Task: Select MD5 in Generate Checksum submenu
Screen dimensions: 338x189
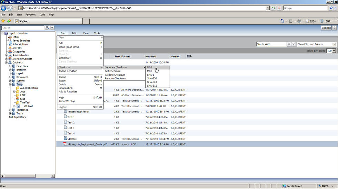Action: 158,67
